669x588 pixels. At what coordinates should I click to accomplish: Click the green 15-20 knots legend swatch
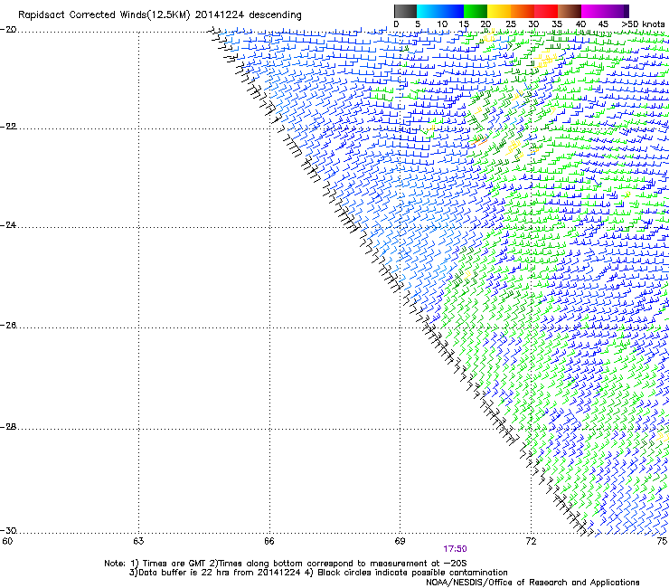[476, 11]
